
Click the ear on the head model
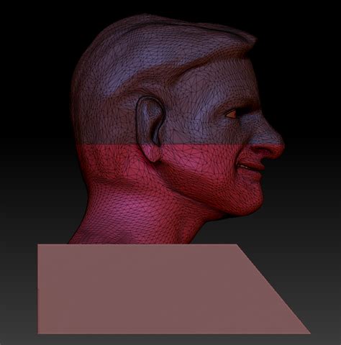tap(150, 129)
